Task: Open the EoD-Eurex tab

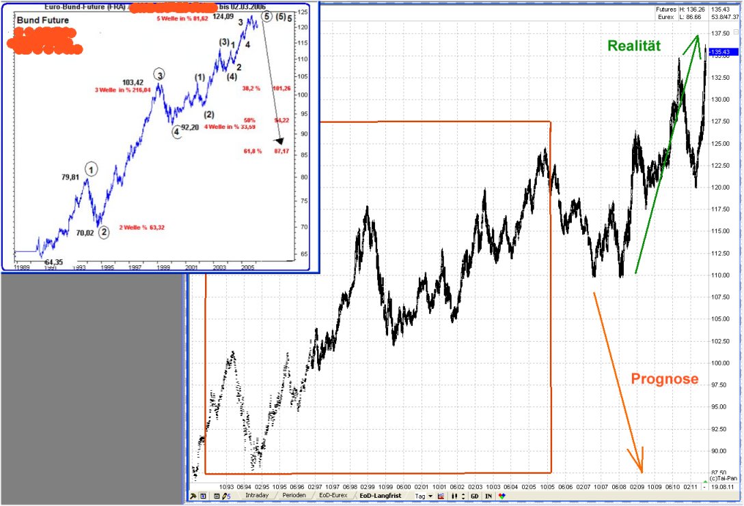Action: pyautogui.click(x=333, y=495)
